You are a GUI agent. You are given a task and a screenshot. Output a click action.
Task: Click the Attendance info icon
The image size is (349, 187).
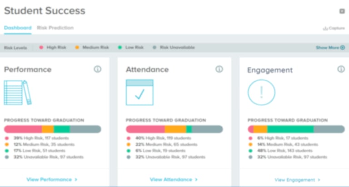coord(219,69)
